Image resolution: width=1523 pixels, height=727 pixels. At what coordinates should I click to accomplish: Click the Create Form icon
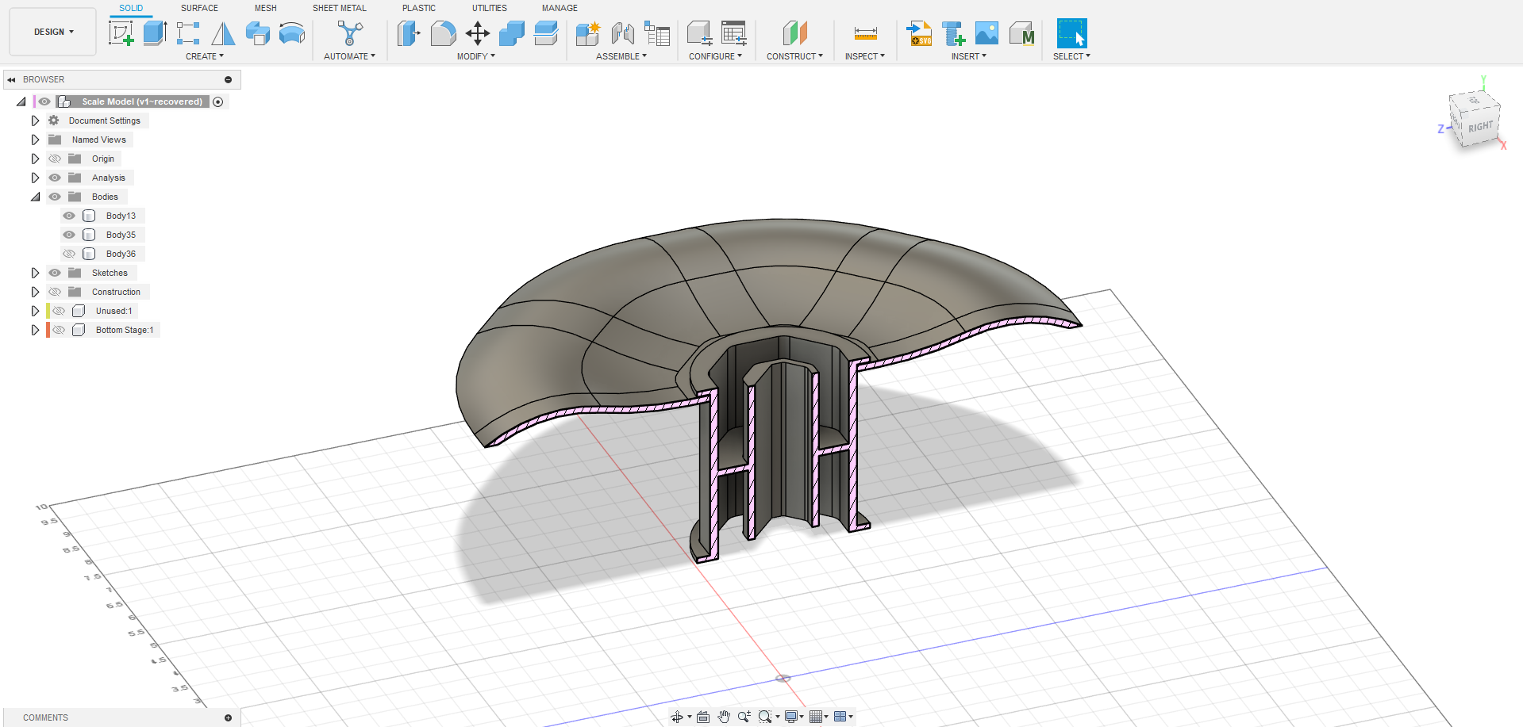[x=188, y=33]
